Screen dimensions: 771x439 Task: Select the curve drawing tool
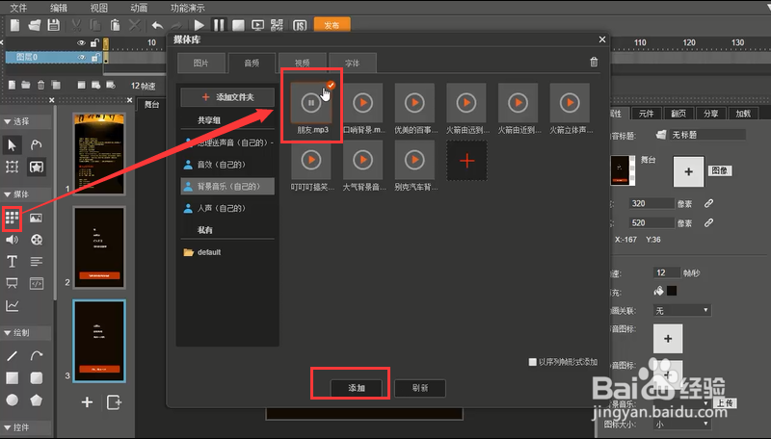coord(37,355)
